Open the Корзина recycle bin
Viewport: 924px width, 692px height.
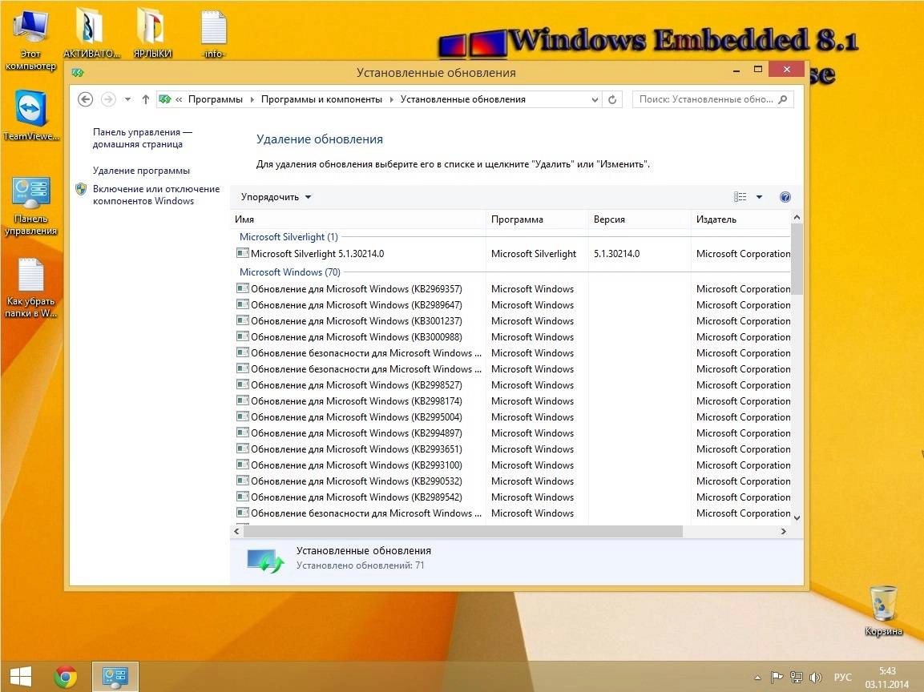click(x=883, y=610)
